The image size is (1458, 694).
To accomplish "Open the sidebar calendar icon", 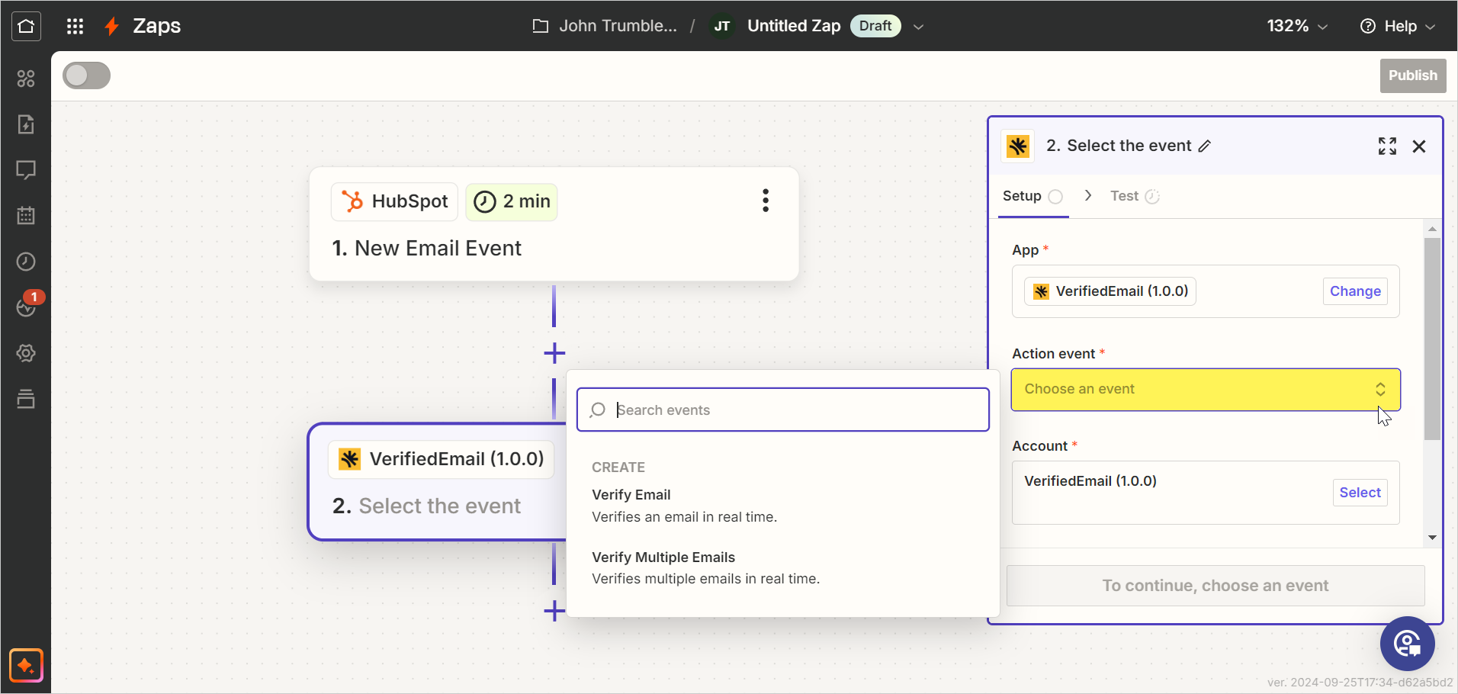I will click(x=26, y=216).
